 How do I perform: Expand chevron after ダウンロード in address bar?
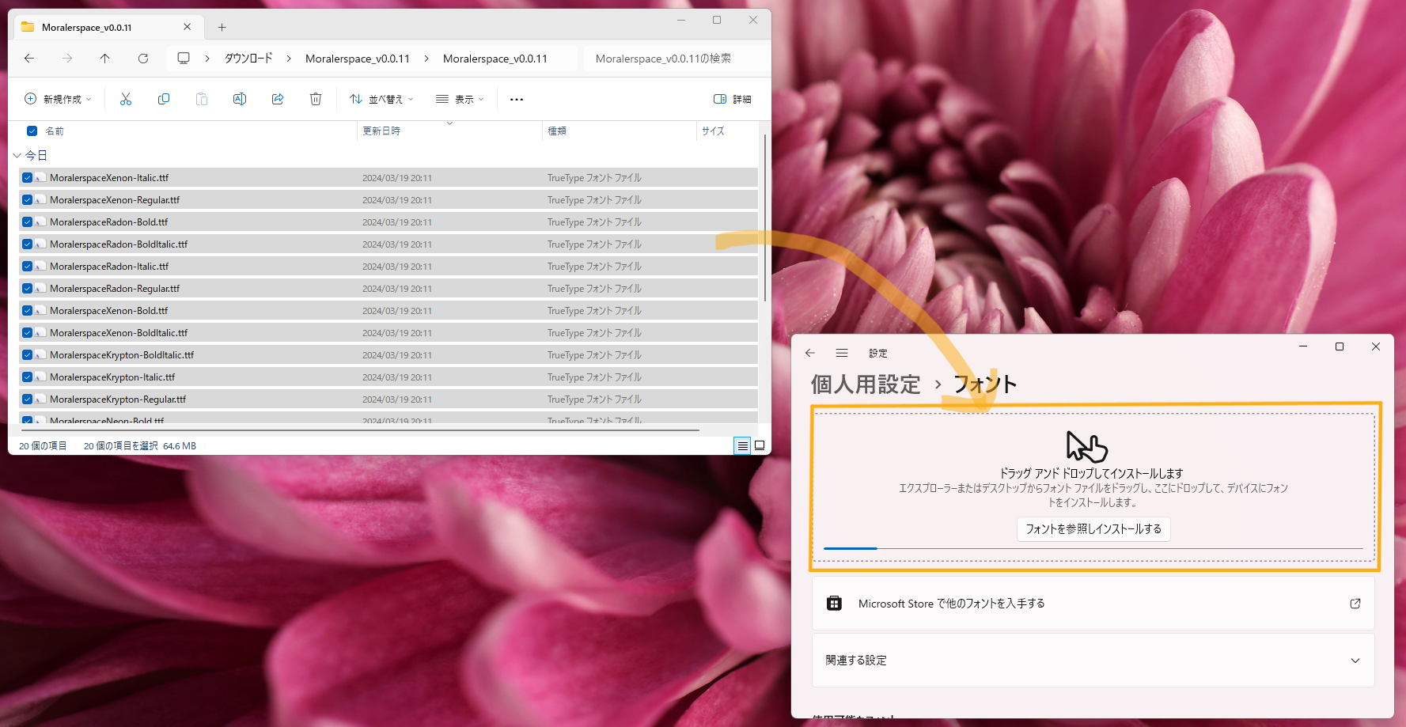point(289,59)
